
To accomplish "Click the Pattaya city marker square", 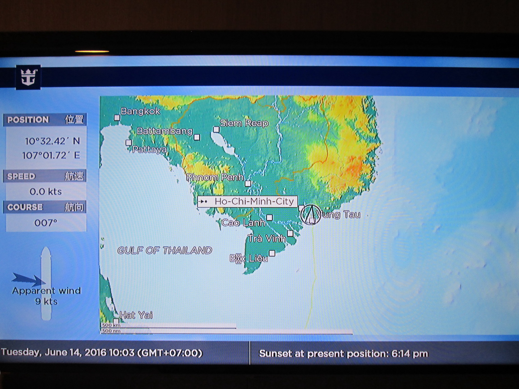I will (129, 143).
